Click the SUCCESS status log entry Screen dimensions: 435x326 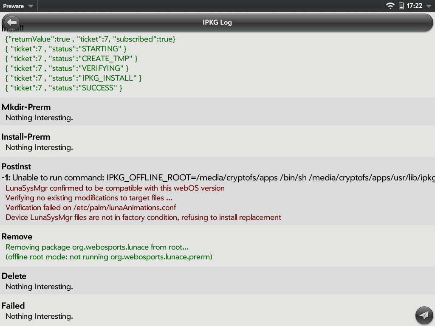click(64, 88)
